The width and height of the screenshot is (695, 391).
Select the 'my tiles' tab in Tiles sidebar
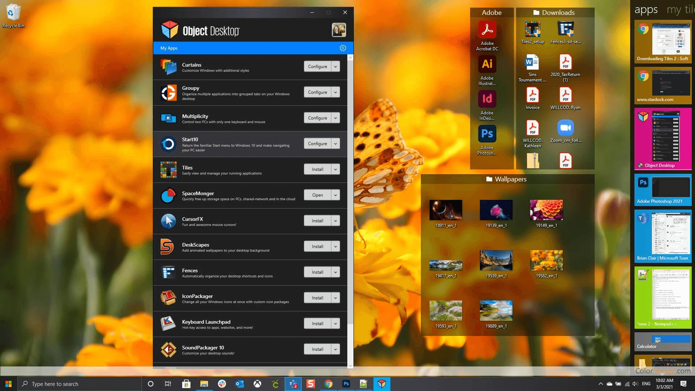pyautogui.click(x=680, y=10)
